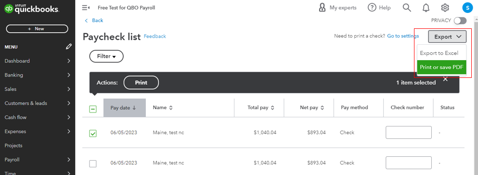478x175 pixels.
Task: Uncheck the first paycheck row checkbox
Action: (x=93, y=133)
